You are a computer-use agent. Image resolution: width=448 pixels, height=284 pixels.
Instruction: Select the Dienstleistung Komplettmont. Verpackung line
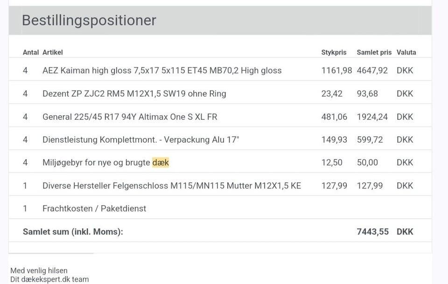point(140,139)
